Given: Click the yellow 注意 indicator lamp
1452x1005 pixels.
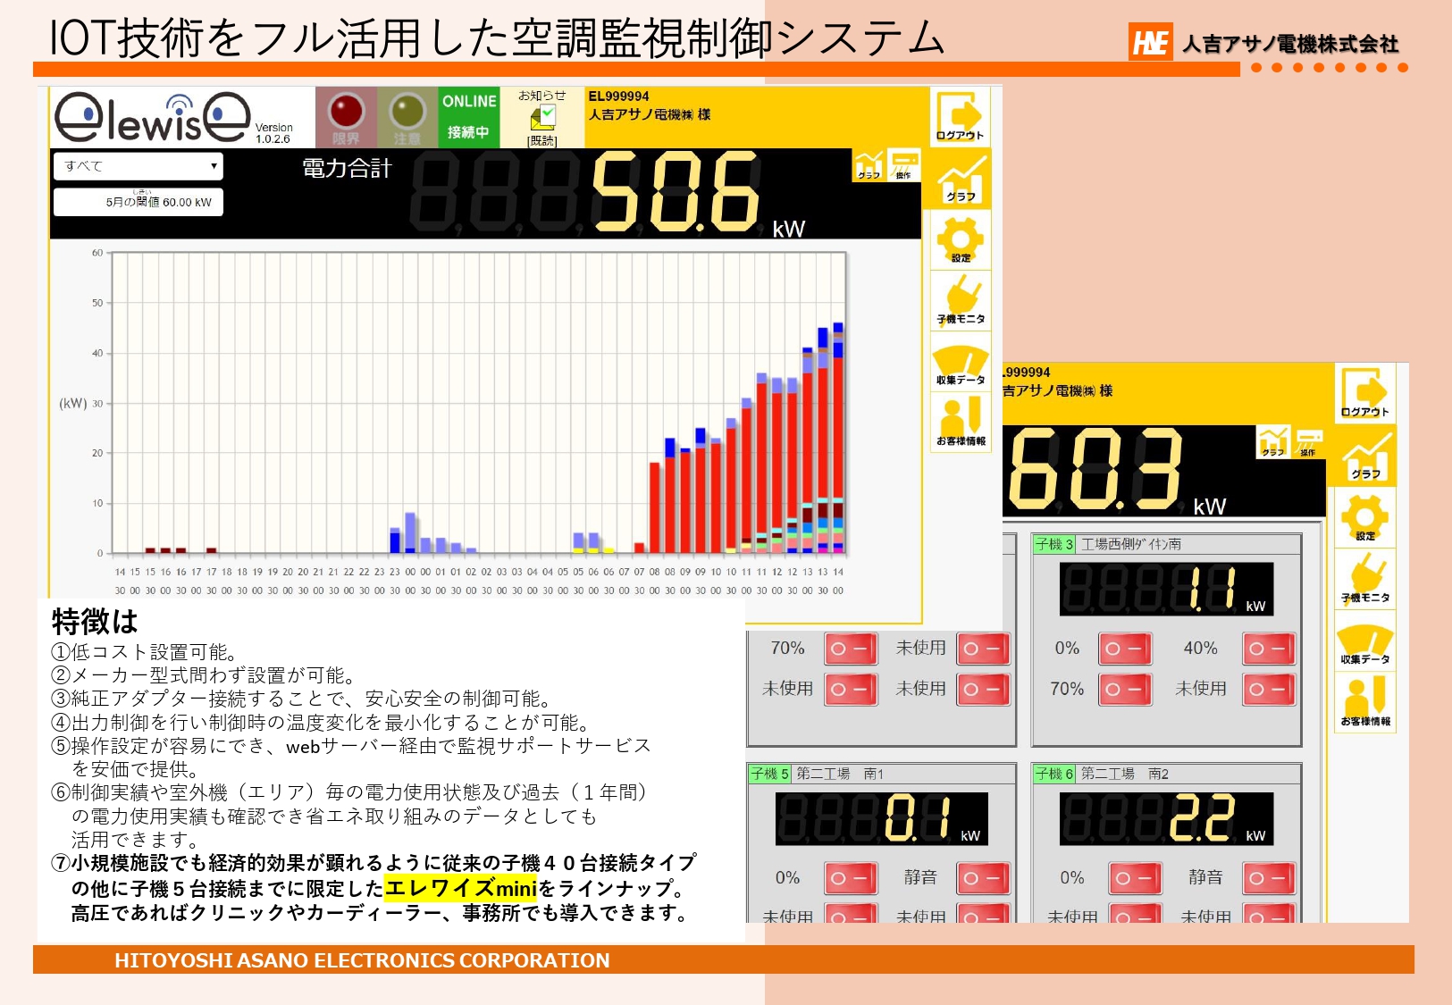Looking at the screenshot, I should 407,117.
